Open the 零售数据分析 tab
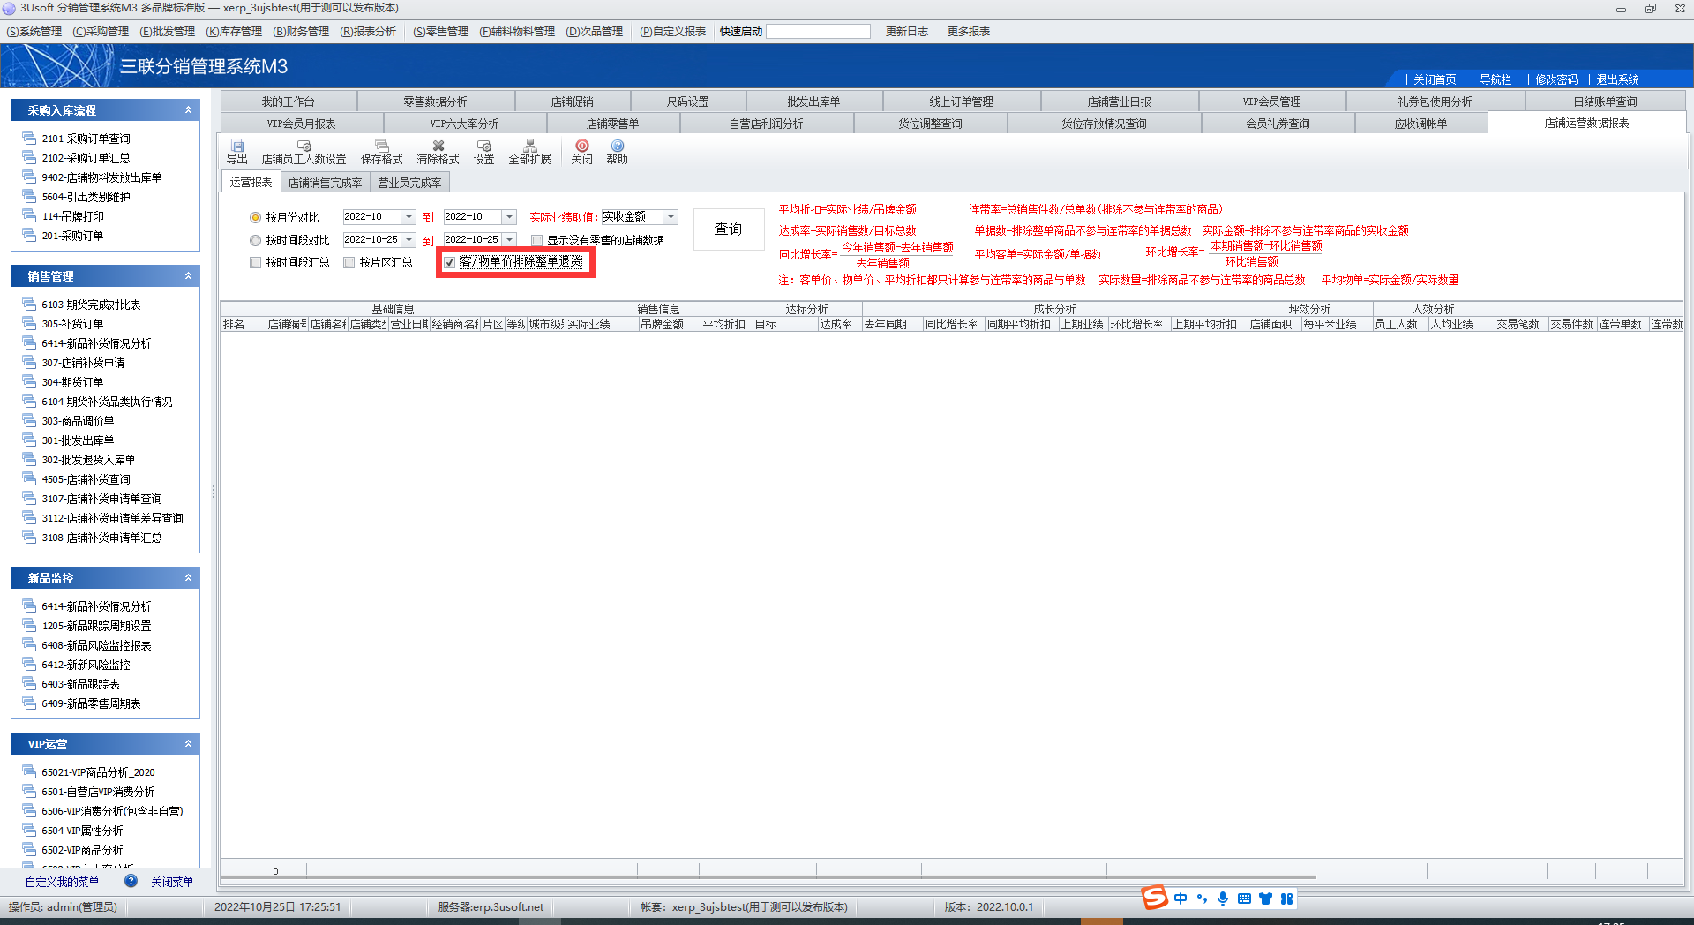This screenshot has height=925, width=1694. tap(436, 102)
